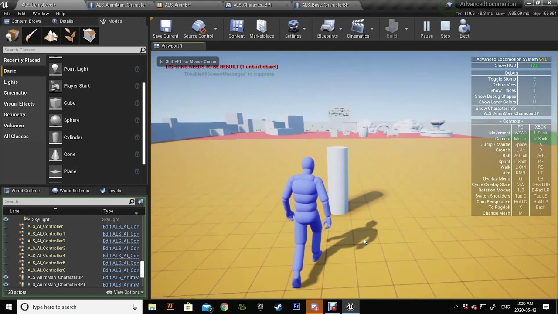
Task: Click Edit link for ALS_AnimMan_CharacterBP
Action: 121,277
